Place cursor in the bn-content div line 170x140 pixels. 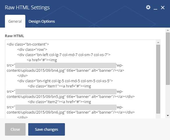pos(28,44)
